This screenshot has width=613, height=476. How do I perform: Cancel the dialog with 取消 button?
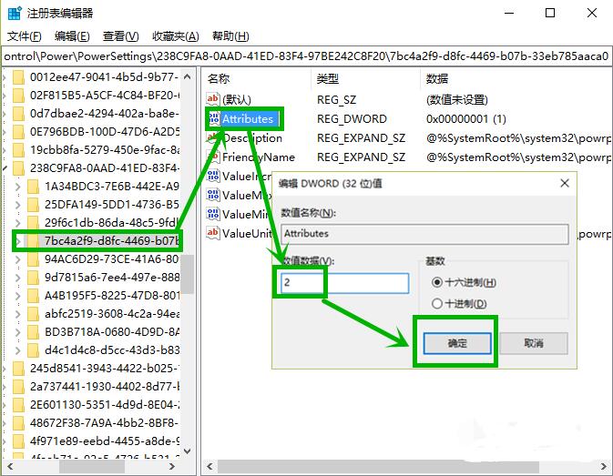(x=534, y=344)
